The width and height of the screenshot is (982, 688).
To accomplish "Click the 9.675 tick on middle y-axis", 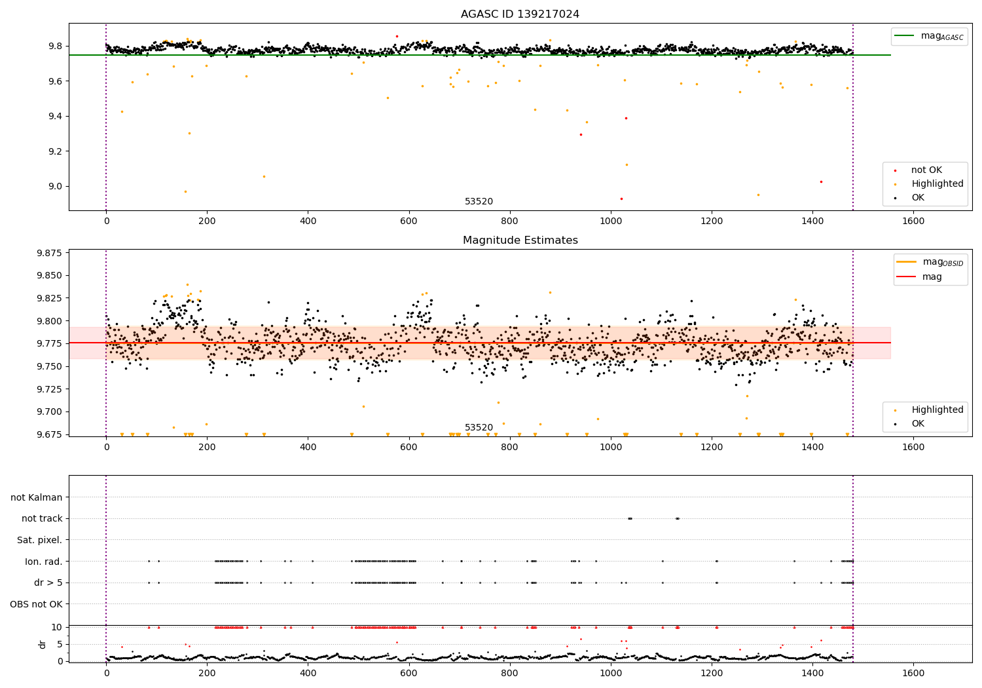I will (48, 434).
